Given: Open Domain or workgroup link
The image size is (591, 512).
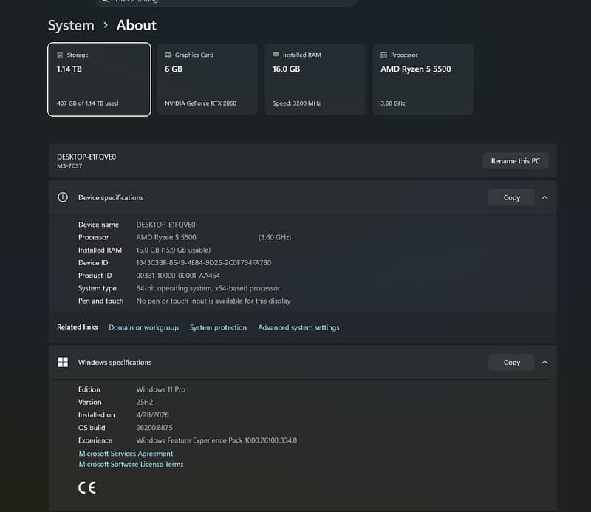Looking at the screenshot, I should 143,327.
